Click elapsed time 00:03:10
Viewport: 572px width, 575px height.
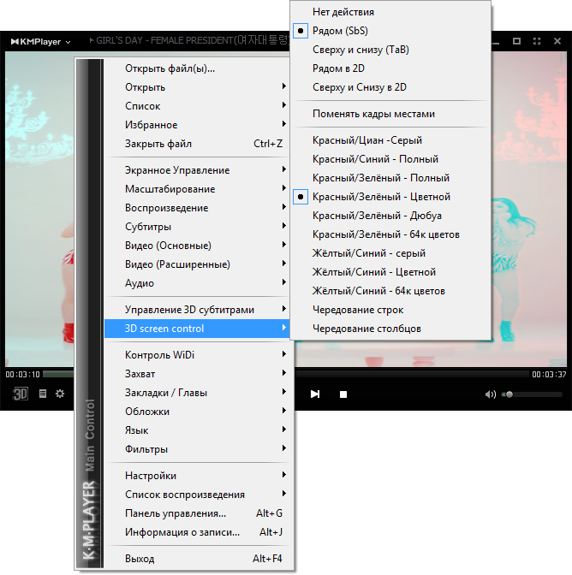click(22, 375)
